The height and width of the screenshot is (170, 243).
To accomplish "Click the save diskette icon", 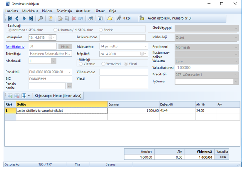I will click(67, 18).
